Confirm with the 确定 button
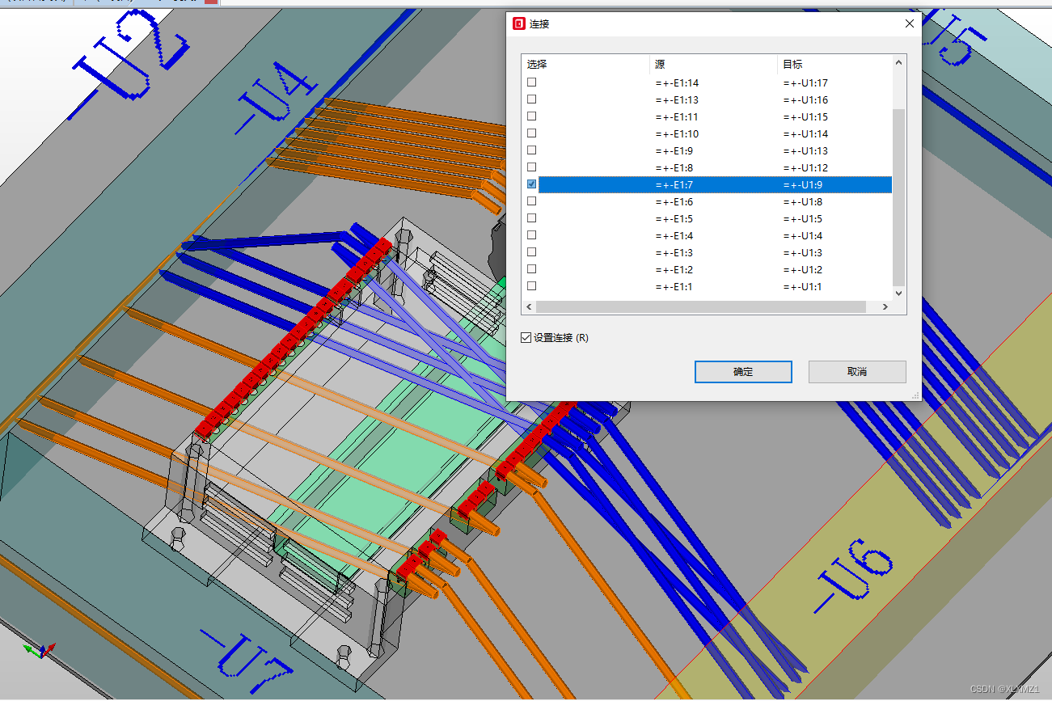The height and width of the screenshot is (701, 1052). tap(743, 372)
